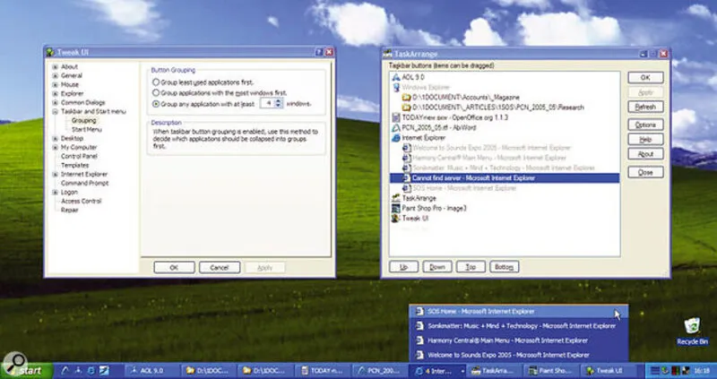
Task: Click IE icon beside Harmony Central in taskbar popup
Action: coord(419,340)
